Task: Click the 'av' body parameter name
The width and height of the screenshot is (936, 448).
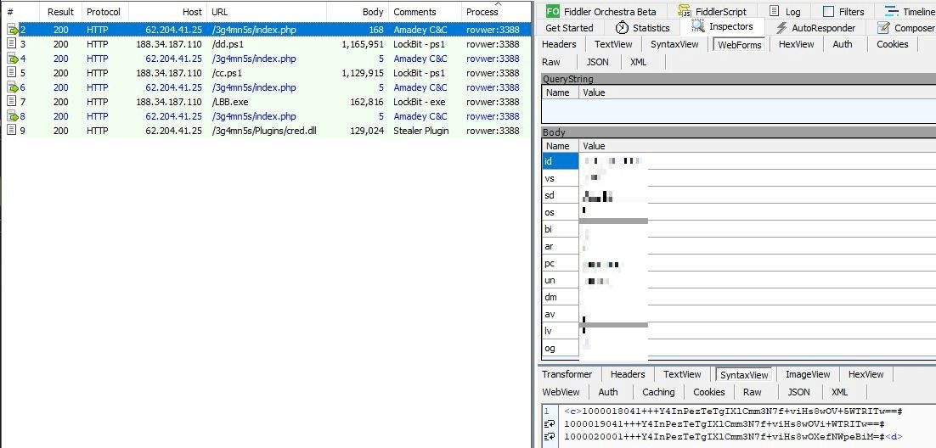Action: tap(560, 314)
